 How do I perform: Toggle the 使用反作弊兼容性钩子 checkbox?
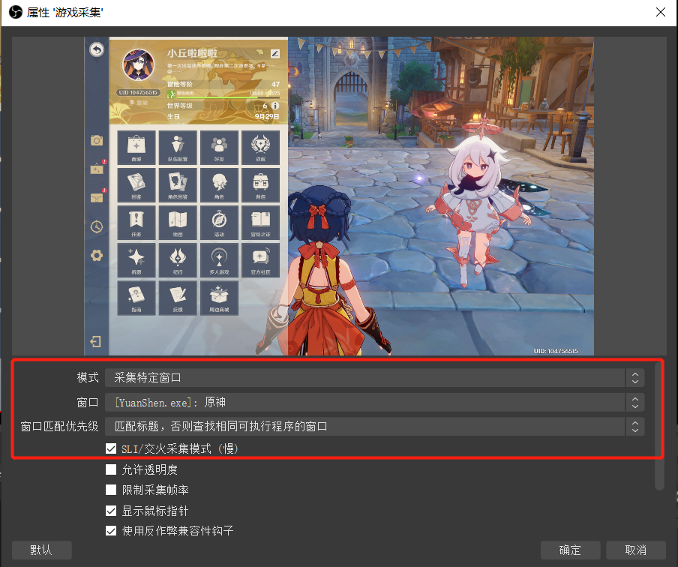coord(111,531)
